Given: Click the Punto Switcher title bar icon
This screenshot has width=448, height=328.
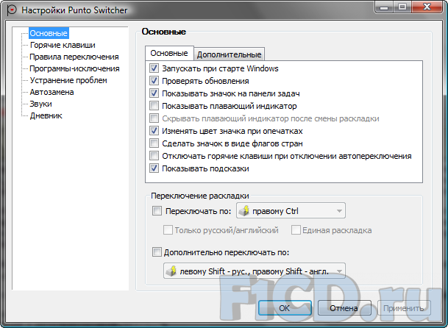Looking at the screenshot, I should pos(12,10).
